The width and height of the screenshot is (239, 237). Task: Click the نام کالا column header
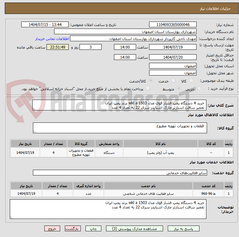(160, 144)
